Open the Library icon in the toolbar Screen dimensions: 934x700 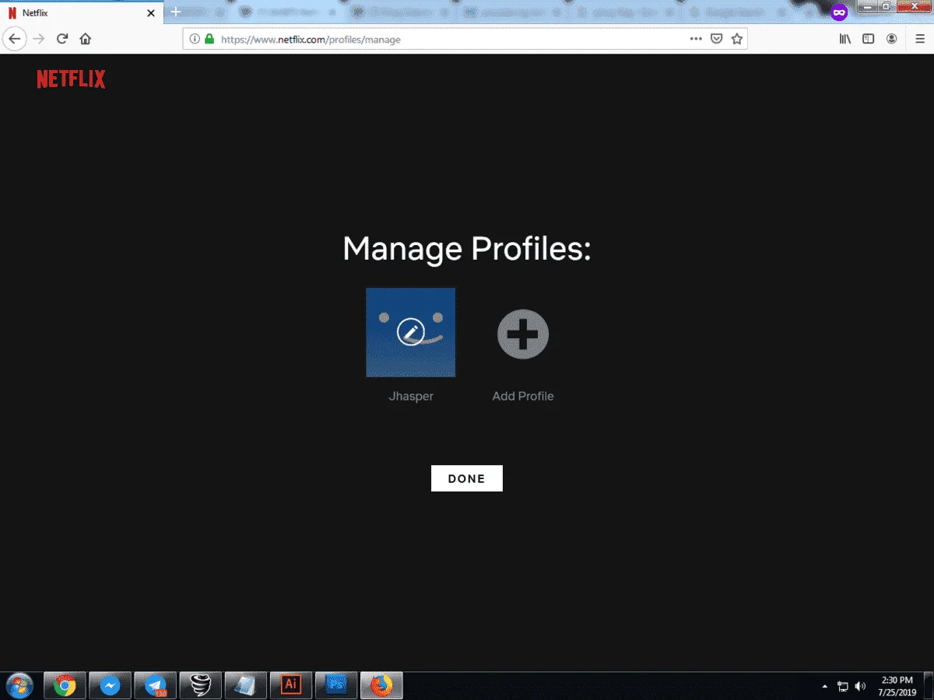[845, 39]
